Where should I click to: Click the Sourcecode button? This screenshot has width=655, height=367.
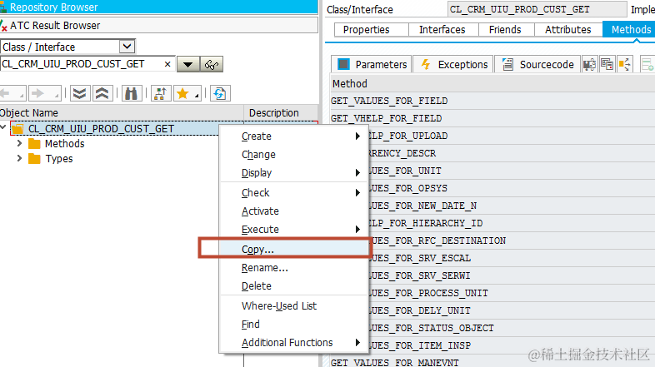tap(537, 64)
